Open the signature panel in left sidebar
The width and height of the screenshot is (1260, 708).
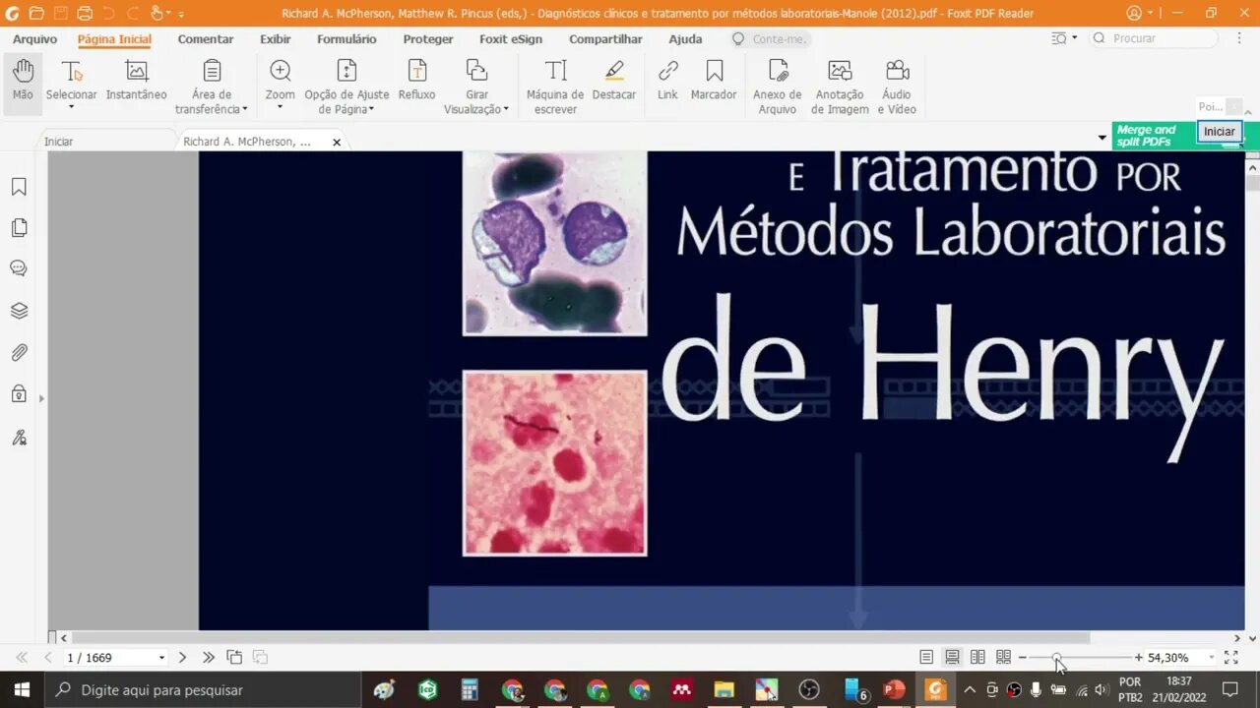pyautogui.click(x=19, y=438)
